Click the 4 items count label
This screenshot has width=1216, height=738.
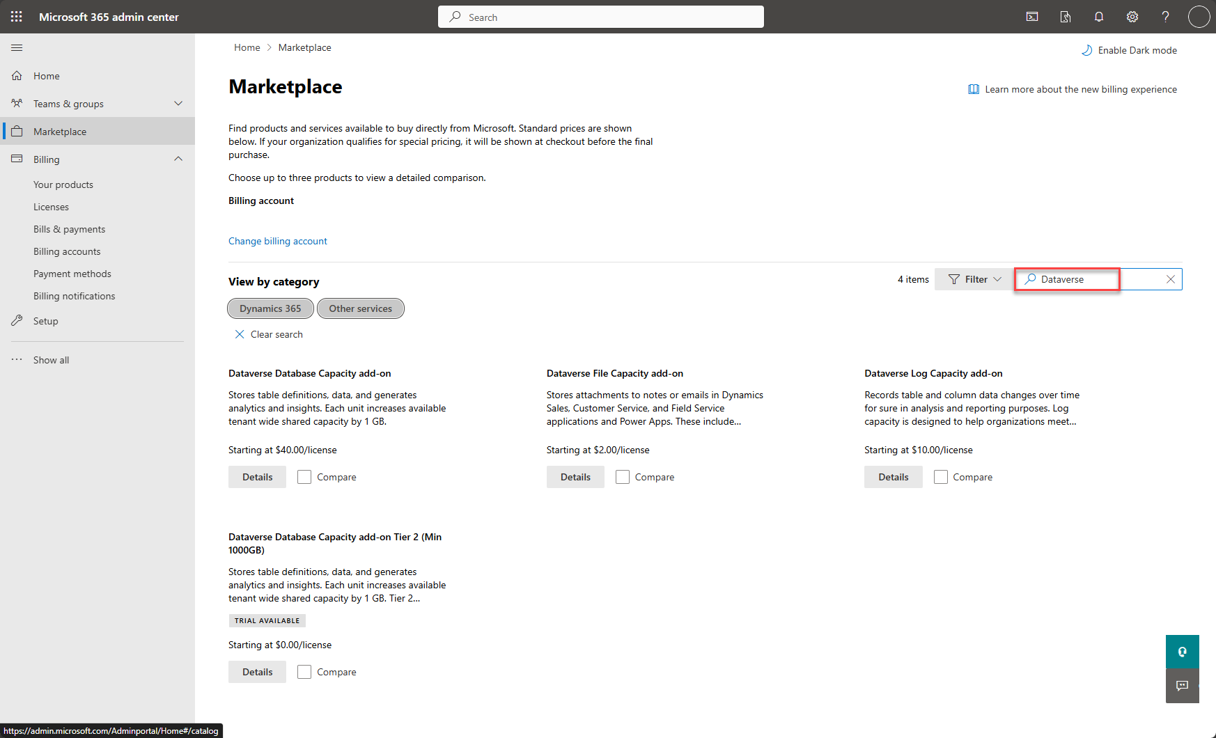pos(913,279)
